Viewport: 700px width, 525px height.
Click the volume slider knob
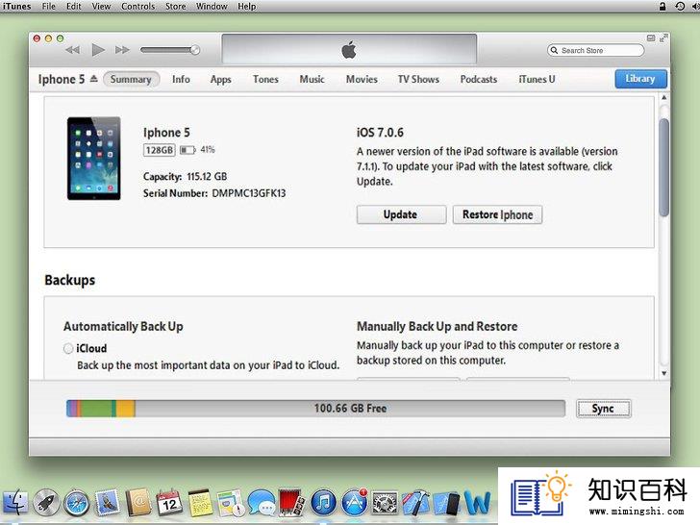click(195, 50)
